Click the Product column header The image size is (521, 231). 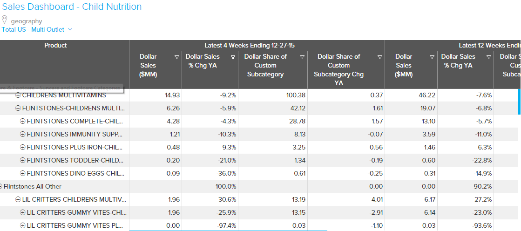point(55,45)
